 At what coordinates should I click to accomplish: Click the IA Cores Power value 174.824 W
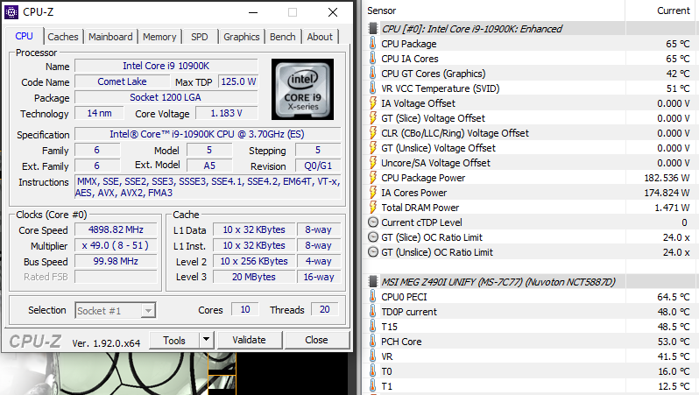click(667, 193)
